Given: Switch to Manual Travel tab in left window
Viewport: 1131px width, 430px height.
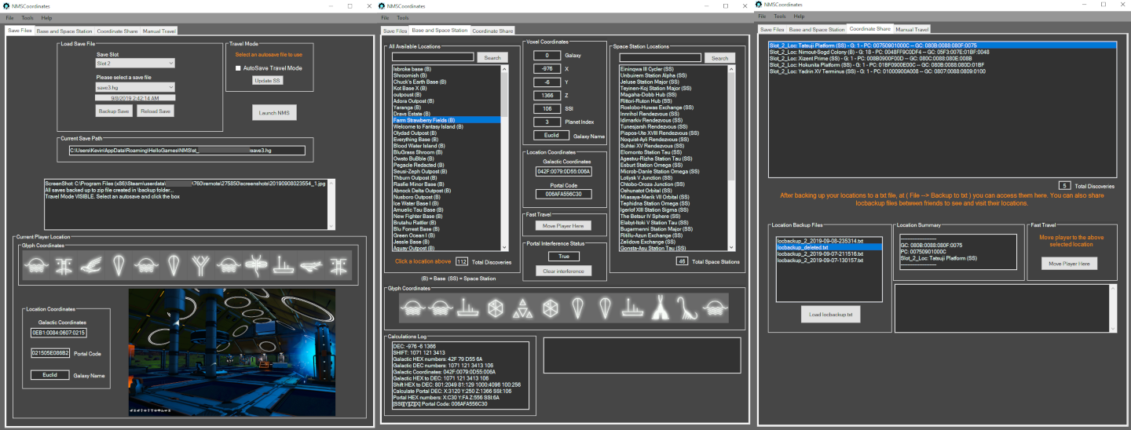Looking at the screenshot, I should [x=159, y=31].
